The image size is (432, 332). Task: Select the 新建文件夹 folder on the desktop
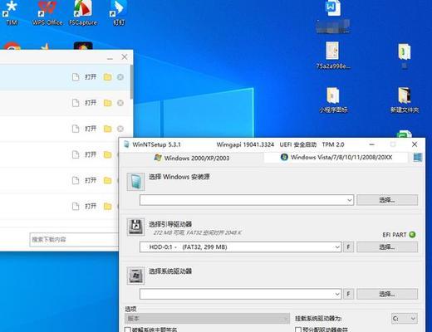(x=405, y=100)
